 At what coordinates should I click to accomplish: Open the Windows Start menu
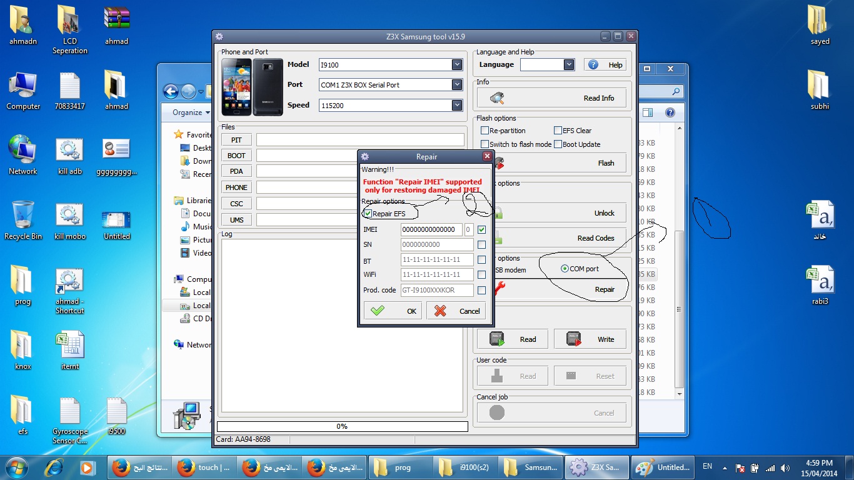coord(17,467)
